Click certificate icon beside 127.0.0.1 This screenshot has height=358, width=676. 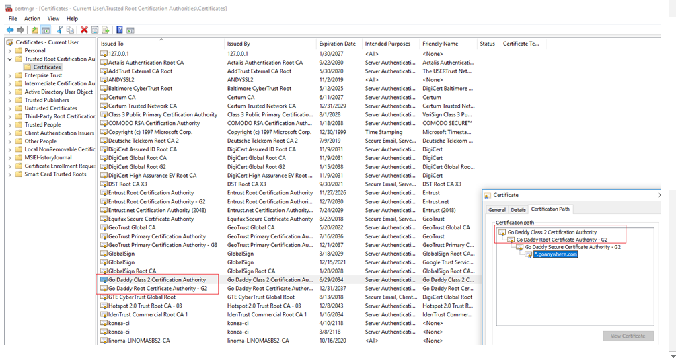click(x=104, y=54)
